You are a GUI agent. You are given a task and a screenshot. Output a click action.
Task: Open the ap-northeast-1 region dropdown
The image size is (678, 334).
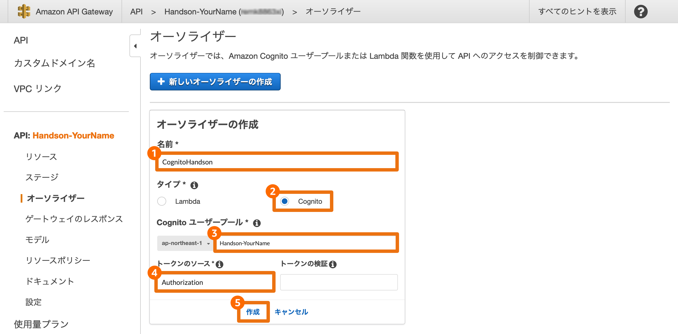tap(186, 243)
